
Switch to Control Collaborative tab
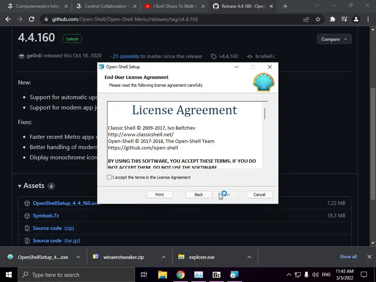pyautogui.click(x=105, y=6)
